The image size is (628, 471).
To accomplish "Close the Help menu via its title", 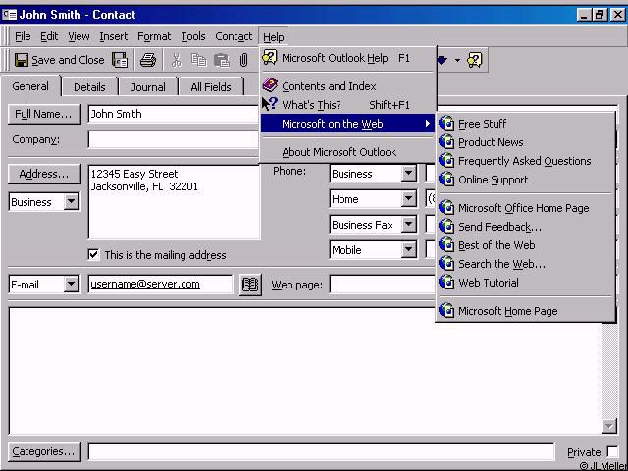I will (x=274, y=37).
